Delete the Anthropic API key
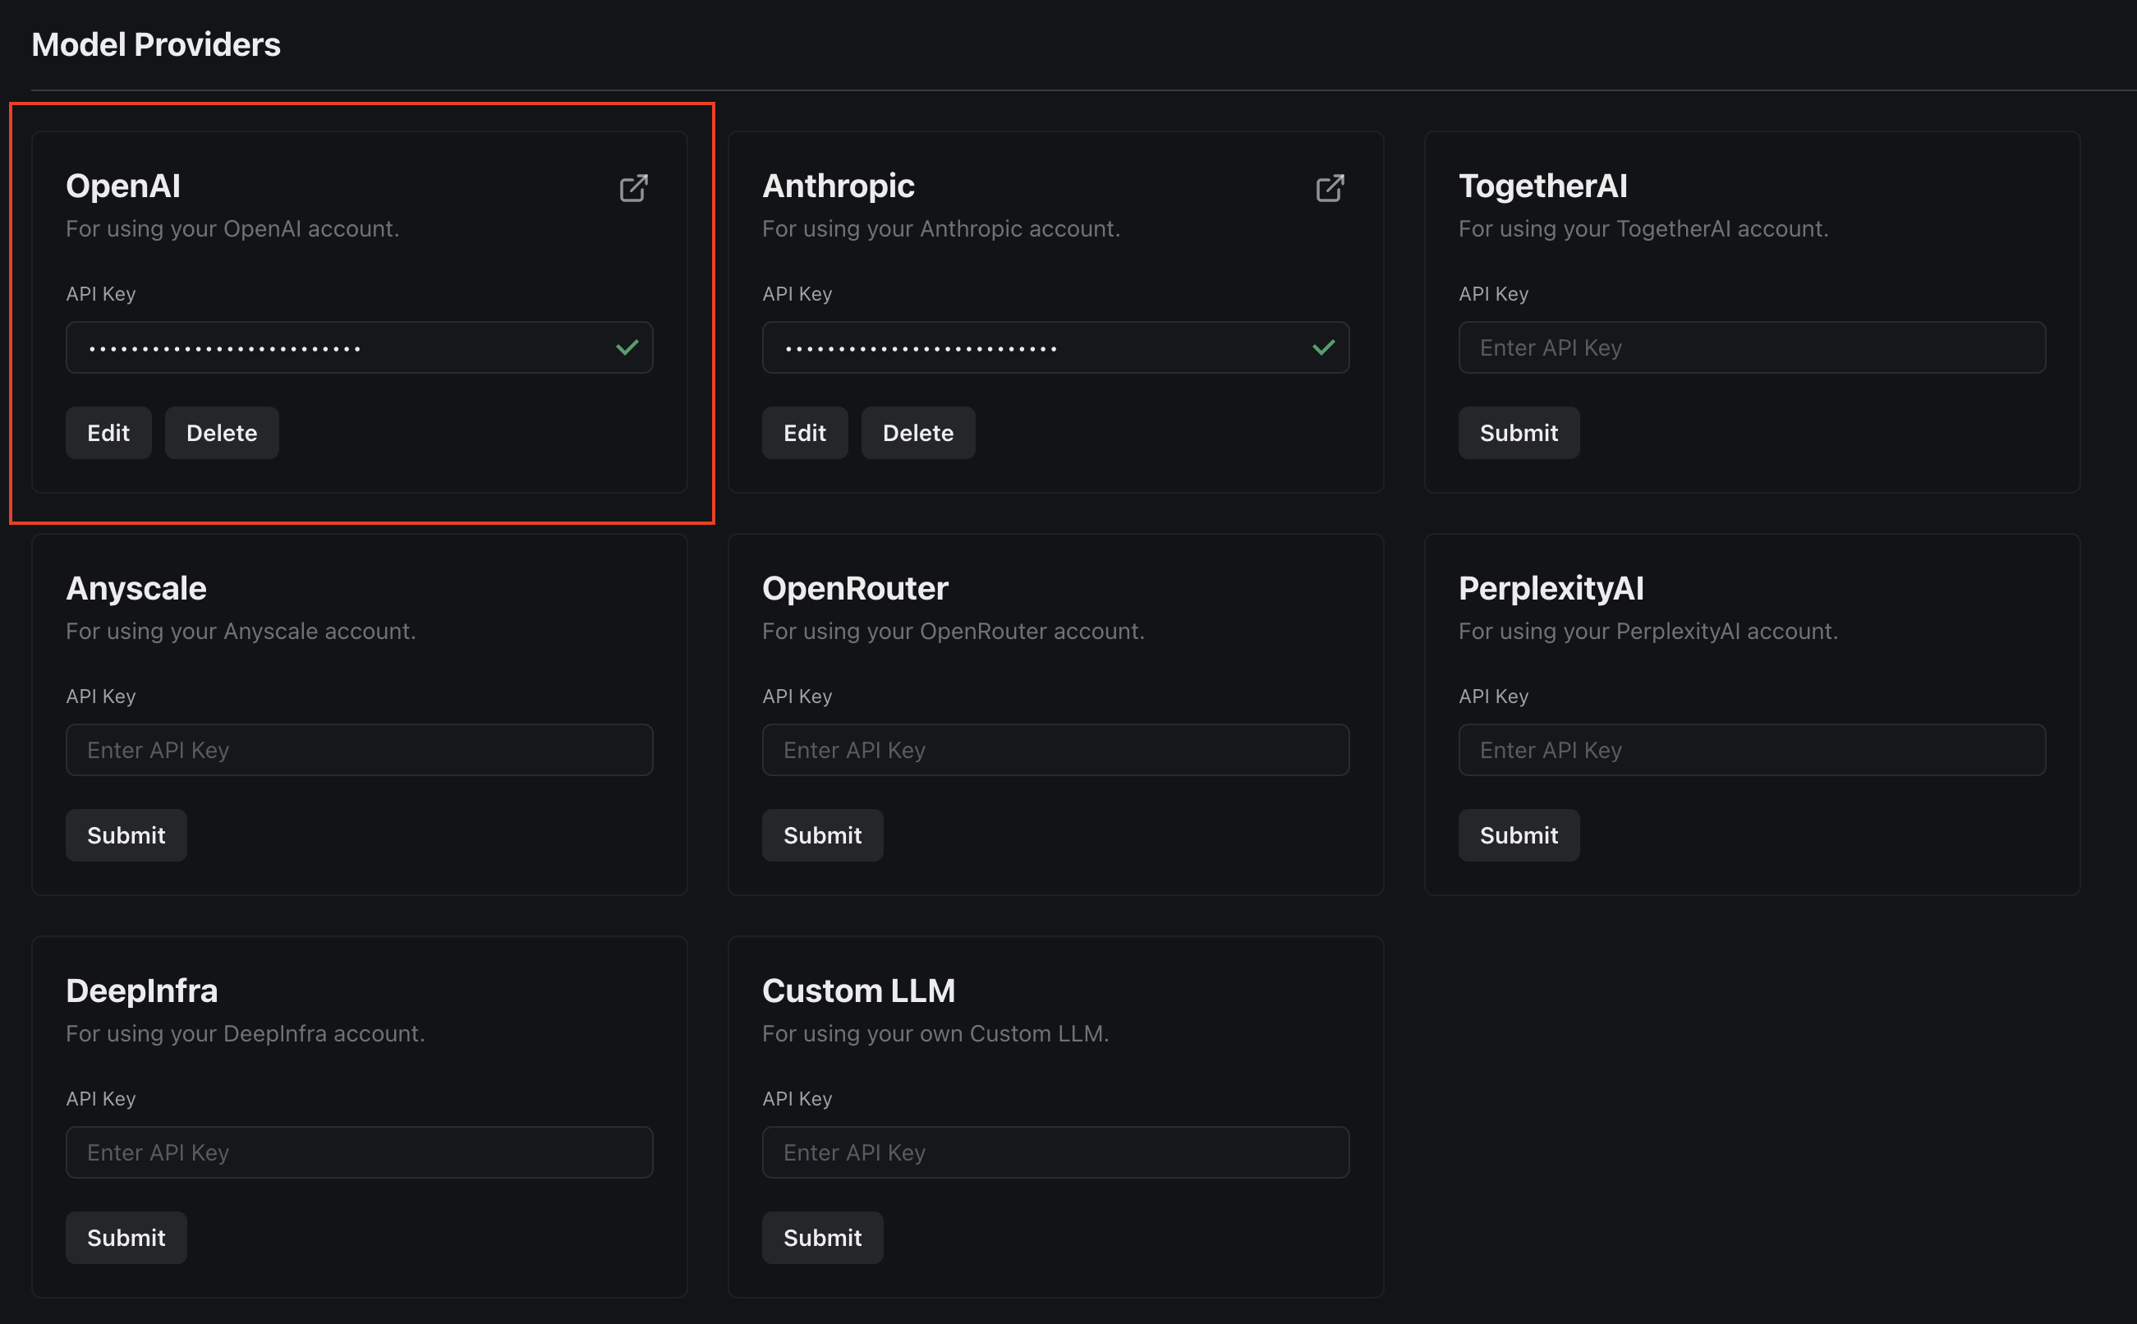The image size is (2137, 1324). click(x=917, y=433)
